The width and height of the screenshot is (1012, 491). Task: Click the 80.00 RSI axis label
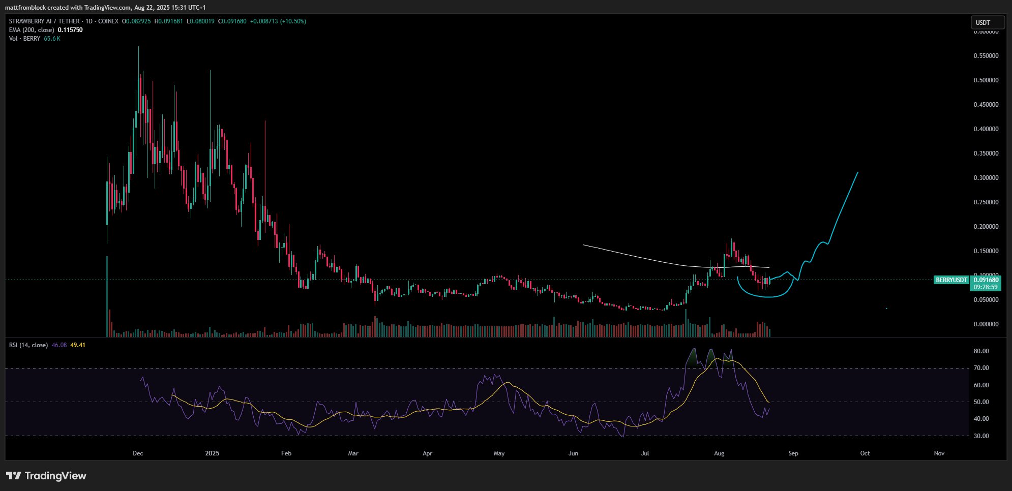(981, 351)
